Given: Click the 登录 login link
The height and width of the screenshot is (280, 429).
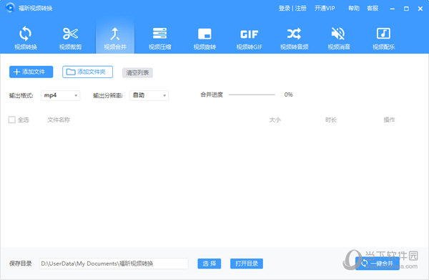Looking at the screenshot, I should tap(285, 8).
